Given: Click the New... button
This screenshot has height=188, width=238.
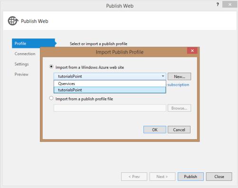Looking at the screenshot, I should tap(179, 76).
